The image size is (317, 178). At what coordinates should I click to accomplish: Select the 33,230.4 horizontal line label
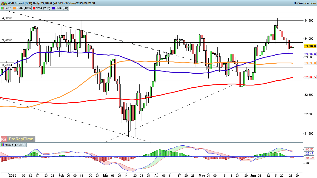coord(6,65)
